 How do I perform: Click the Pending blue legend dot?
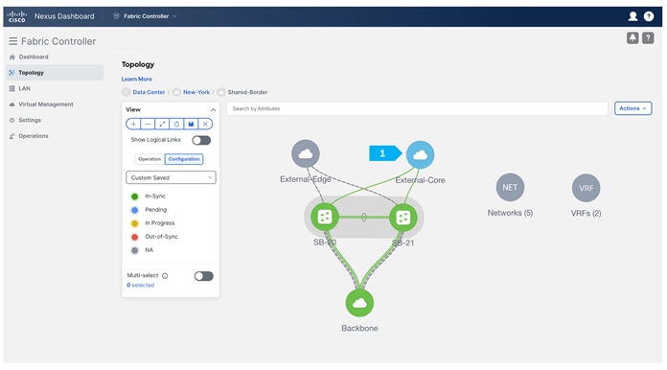tap(135, 210)
